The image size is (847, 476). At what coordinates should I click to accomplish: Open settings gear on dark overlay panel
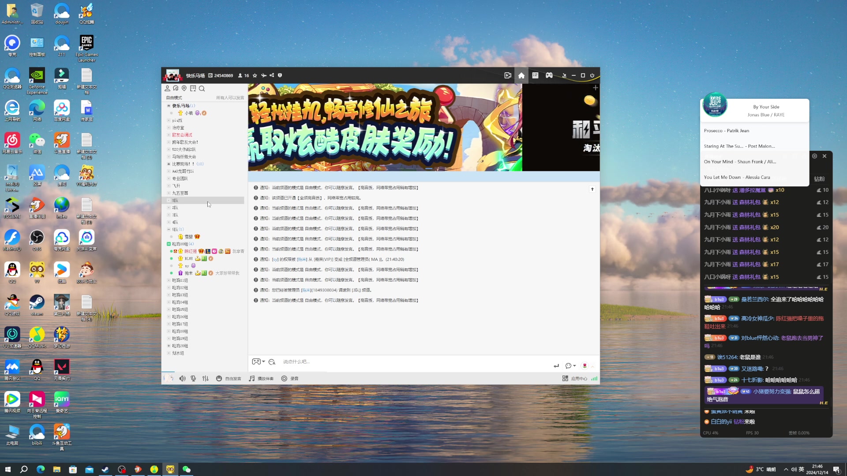tap(815, 156)
